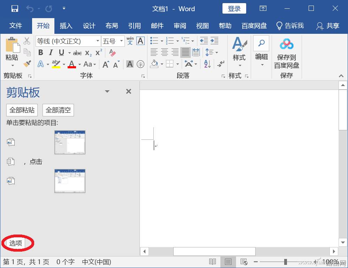
Task: Toggle Italic formatting
Action: pyautogui.click(x=51, y=53)
